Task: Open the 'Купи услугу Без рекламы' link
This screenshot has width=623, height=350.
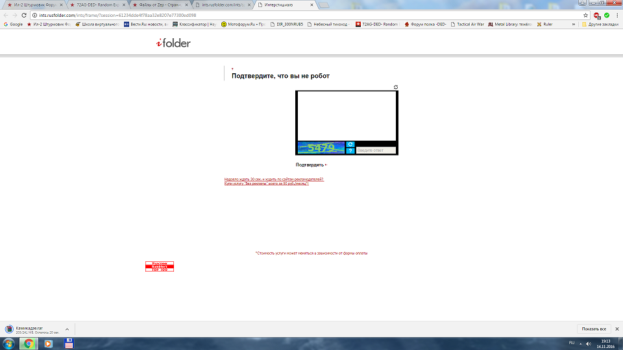Action: (267, 183)
